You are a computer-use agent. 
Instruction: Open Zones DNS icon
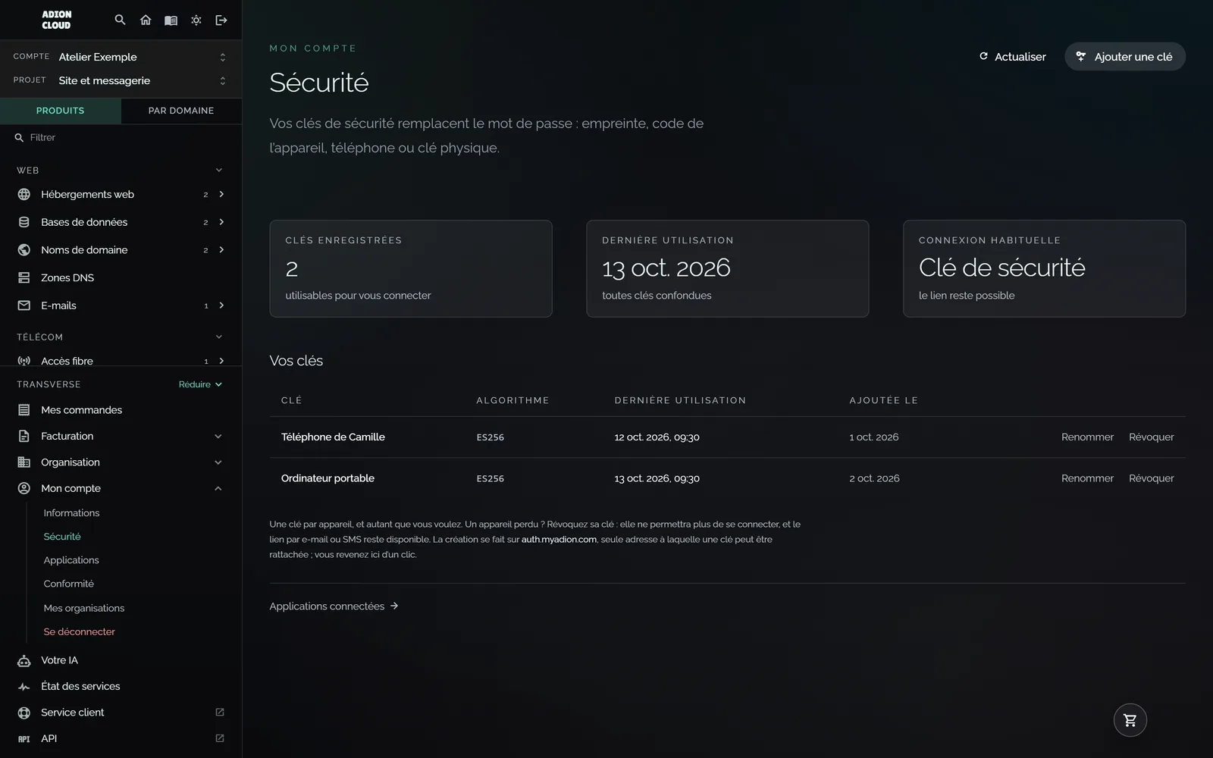coord(24,277)
